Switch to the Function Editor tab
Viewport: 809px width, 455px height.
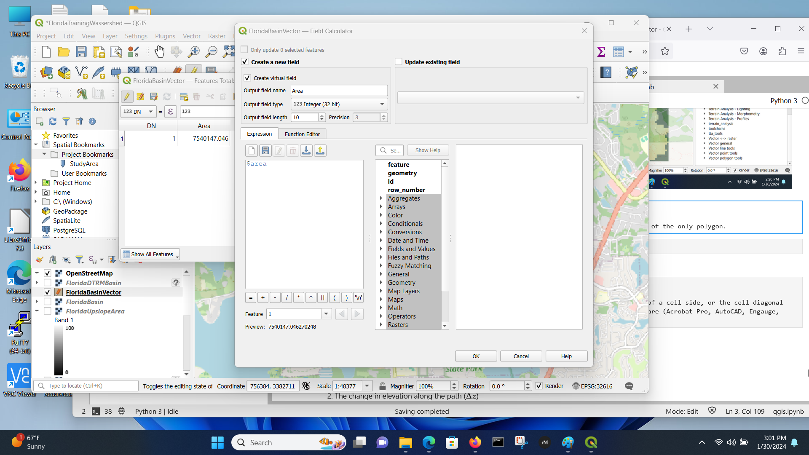[302, 134]
